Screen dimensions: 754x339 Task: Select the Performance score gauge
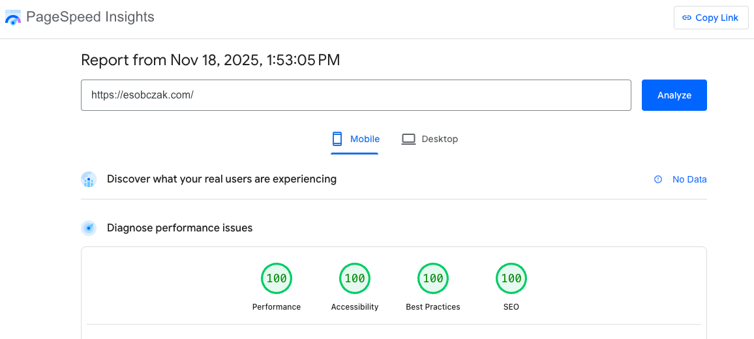(x=277, y=278)
